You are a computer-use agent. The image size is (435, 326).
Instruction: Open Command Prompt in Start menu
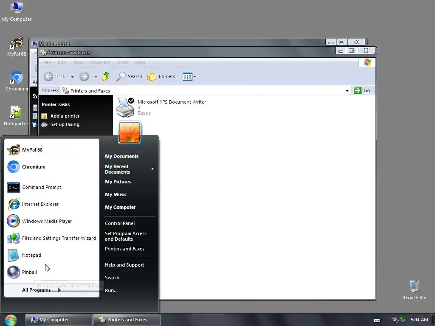pos(52,187)
